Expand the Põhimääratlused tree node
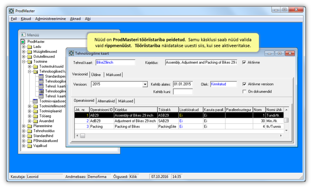Image resolution: width=312 pixels, height=188 pixels. coord(24,141)
